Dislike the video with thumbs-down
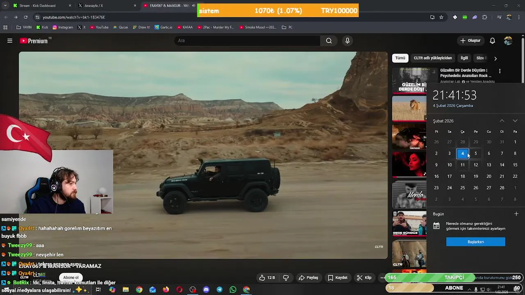525x295 pixels. 286,277
